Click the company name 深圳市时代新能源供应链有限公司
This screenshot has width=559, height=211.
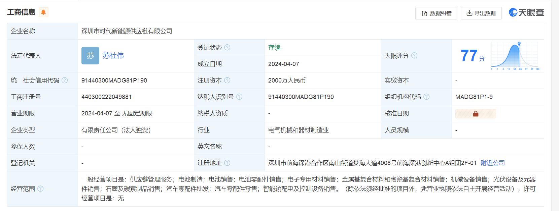127,31
